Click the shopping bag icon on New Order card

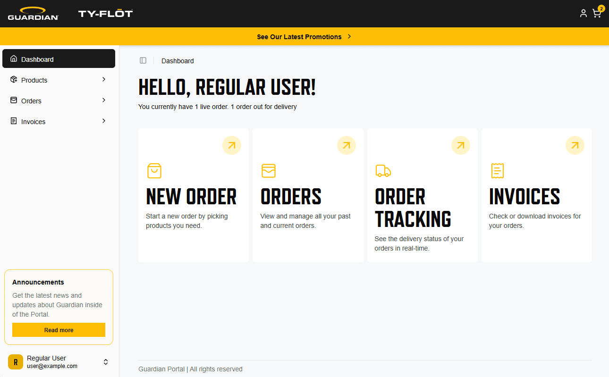pyautogui.click(x=154, y=171)
